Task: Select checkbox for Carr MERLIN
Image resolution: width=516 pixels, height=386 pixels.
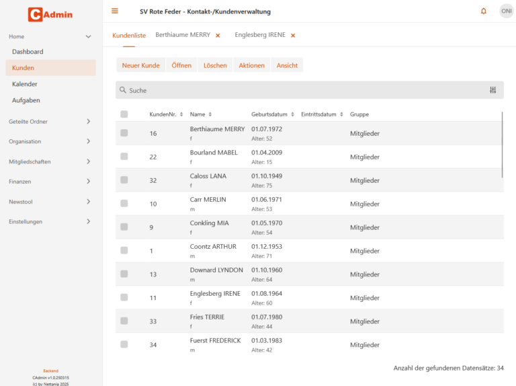Action: [x=124, y=203]
